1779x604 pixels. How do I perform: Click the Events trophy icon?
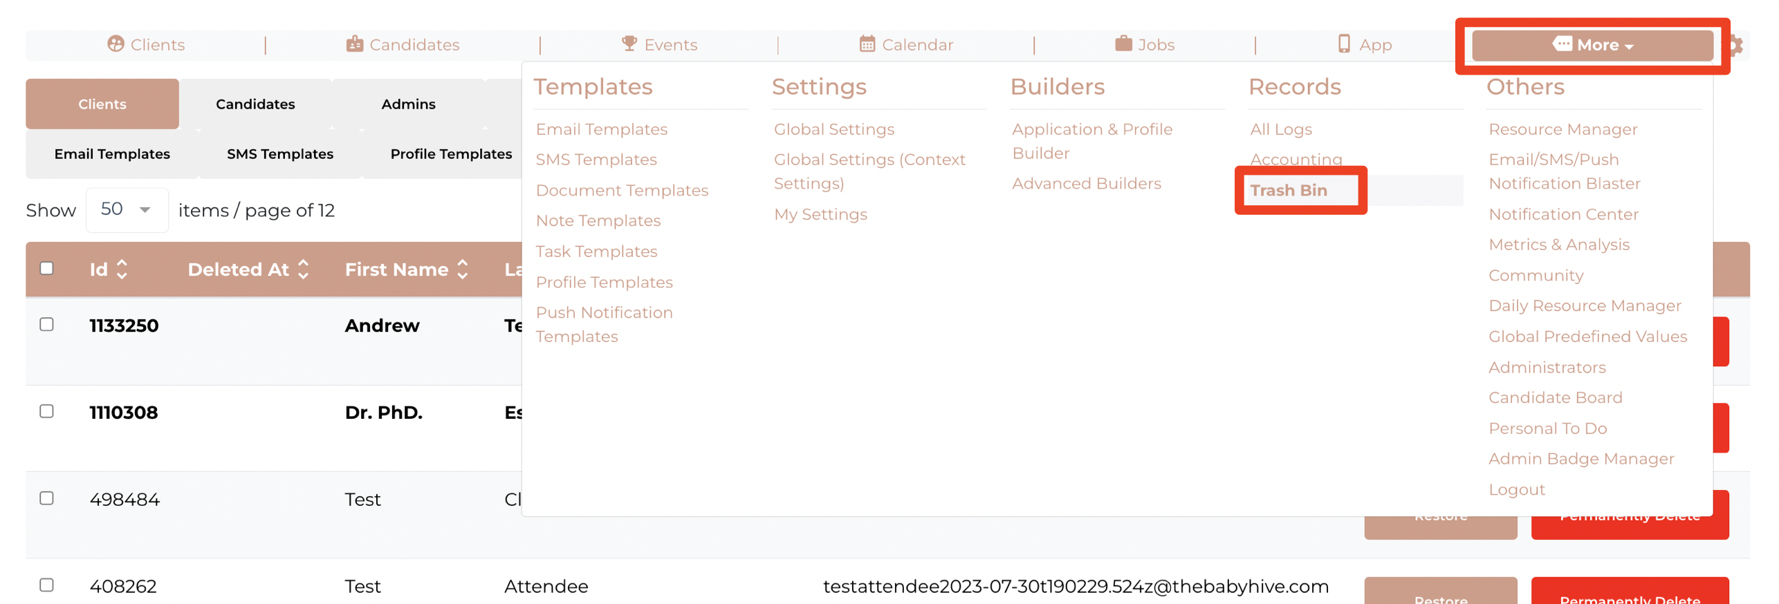click(x=629, y=44)
